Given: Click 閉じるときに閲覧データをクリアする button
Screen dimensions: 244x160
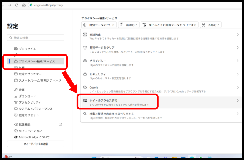Looking at the screenshot, I should (x=170, y=25).
